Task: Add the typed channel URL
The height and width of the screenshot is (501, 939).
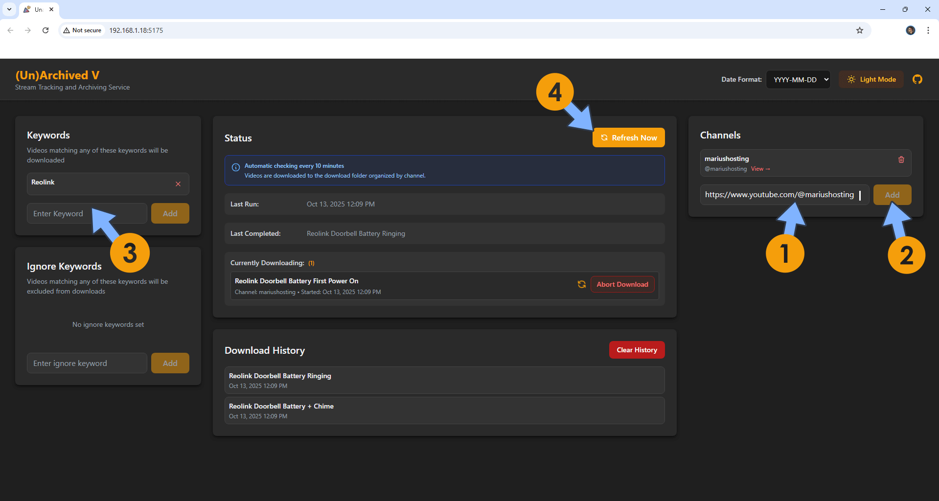Action: click(892, 195)
